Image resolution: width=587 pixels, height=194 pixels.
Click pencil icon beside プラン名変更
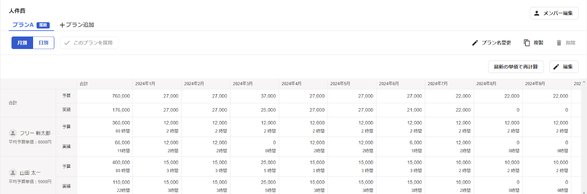click(x=475, y=43)
